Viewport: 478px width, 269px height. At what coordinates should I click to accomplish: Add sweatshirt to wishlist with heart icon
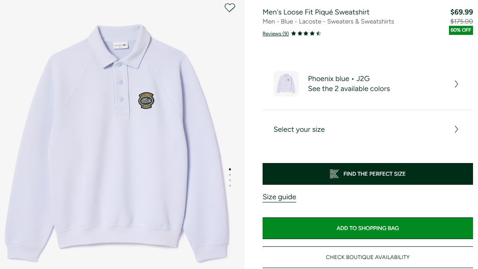[230, 8]
